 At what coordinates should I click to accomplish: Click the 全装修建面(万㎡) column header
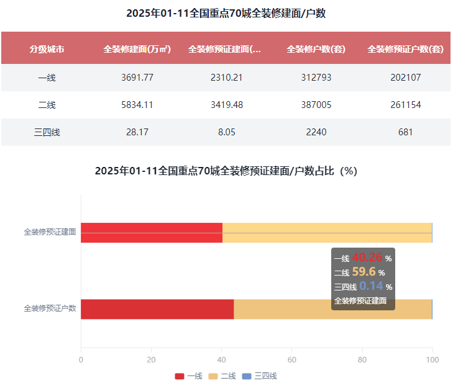[x=137, y=49]
